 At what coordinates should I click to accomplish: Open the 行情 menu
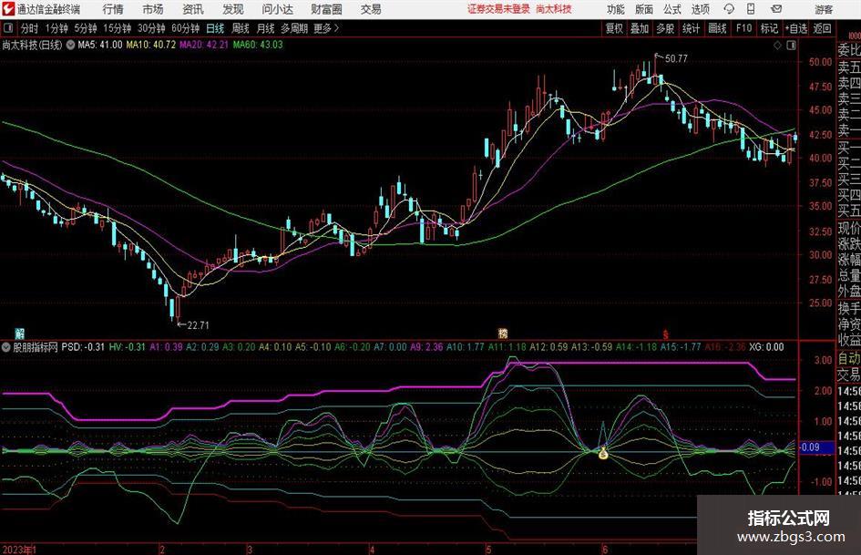pos(113,9)
